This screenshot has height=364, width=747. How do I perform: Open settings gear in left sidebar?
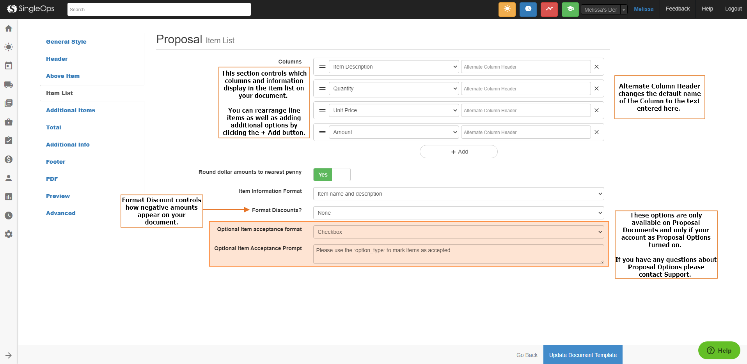[9, 234]
